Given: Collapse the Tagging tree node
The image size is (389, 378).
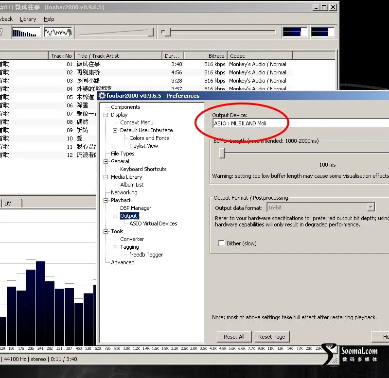Looking at the screenshot, I should tap(115, 247).
